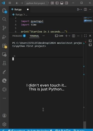Viewport: 93px width, 131px height.
Task: Click the terminal block cursor
Action: tap(13, 59)
